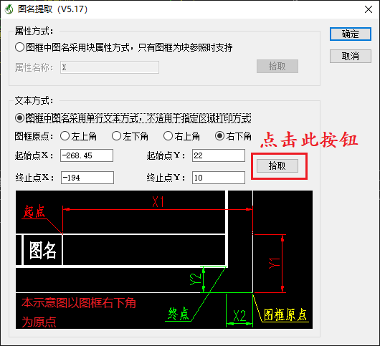Click the 拾取 button highlighted in red box
The height and width of the screenshot is (346, 380).
click(x=277, y=166)
